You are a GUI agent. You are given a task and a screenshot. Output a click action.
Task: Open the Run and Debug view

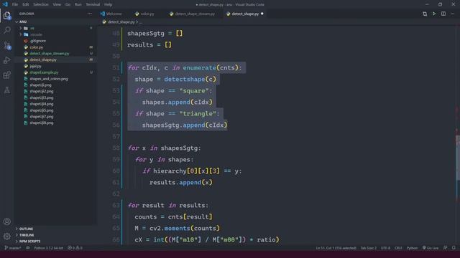click(7, 60)
